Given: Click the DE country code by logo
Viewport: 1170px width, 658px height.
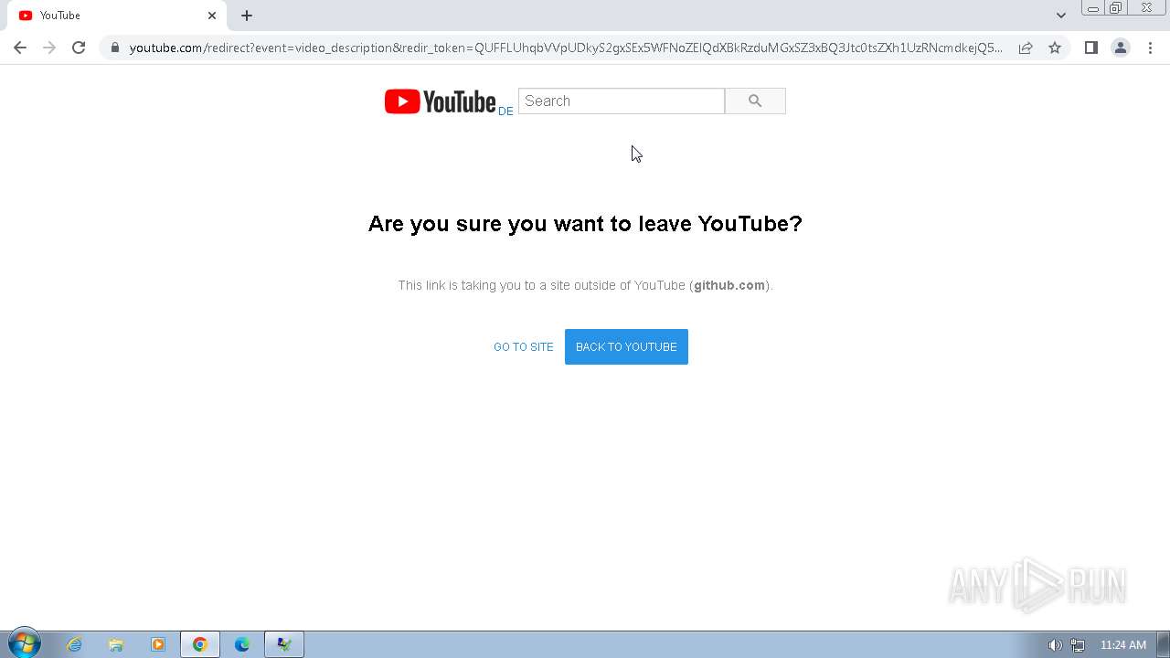Looking at the screenshot, I should click(505, 111).
